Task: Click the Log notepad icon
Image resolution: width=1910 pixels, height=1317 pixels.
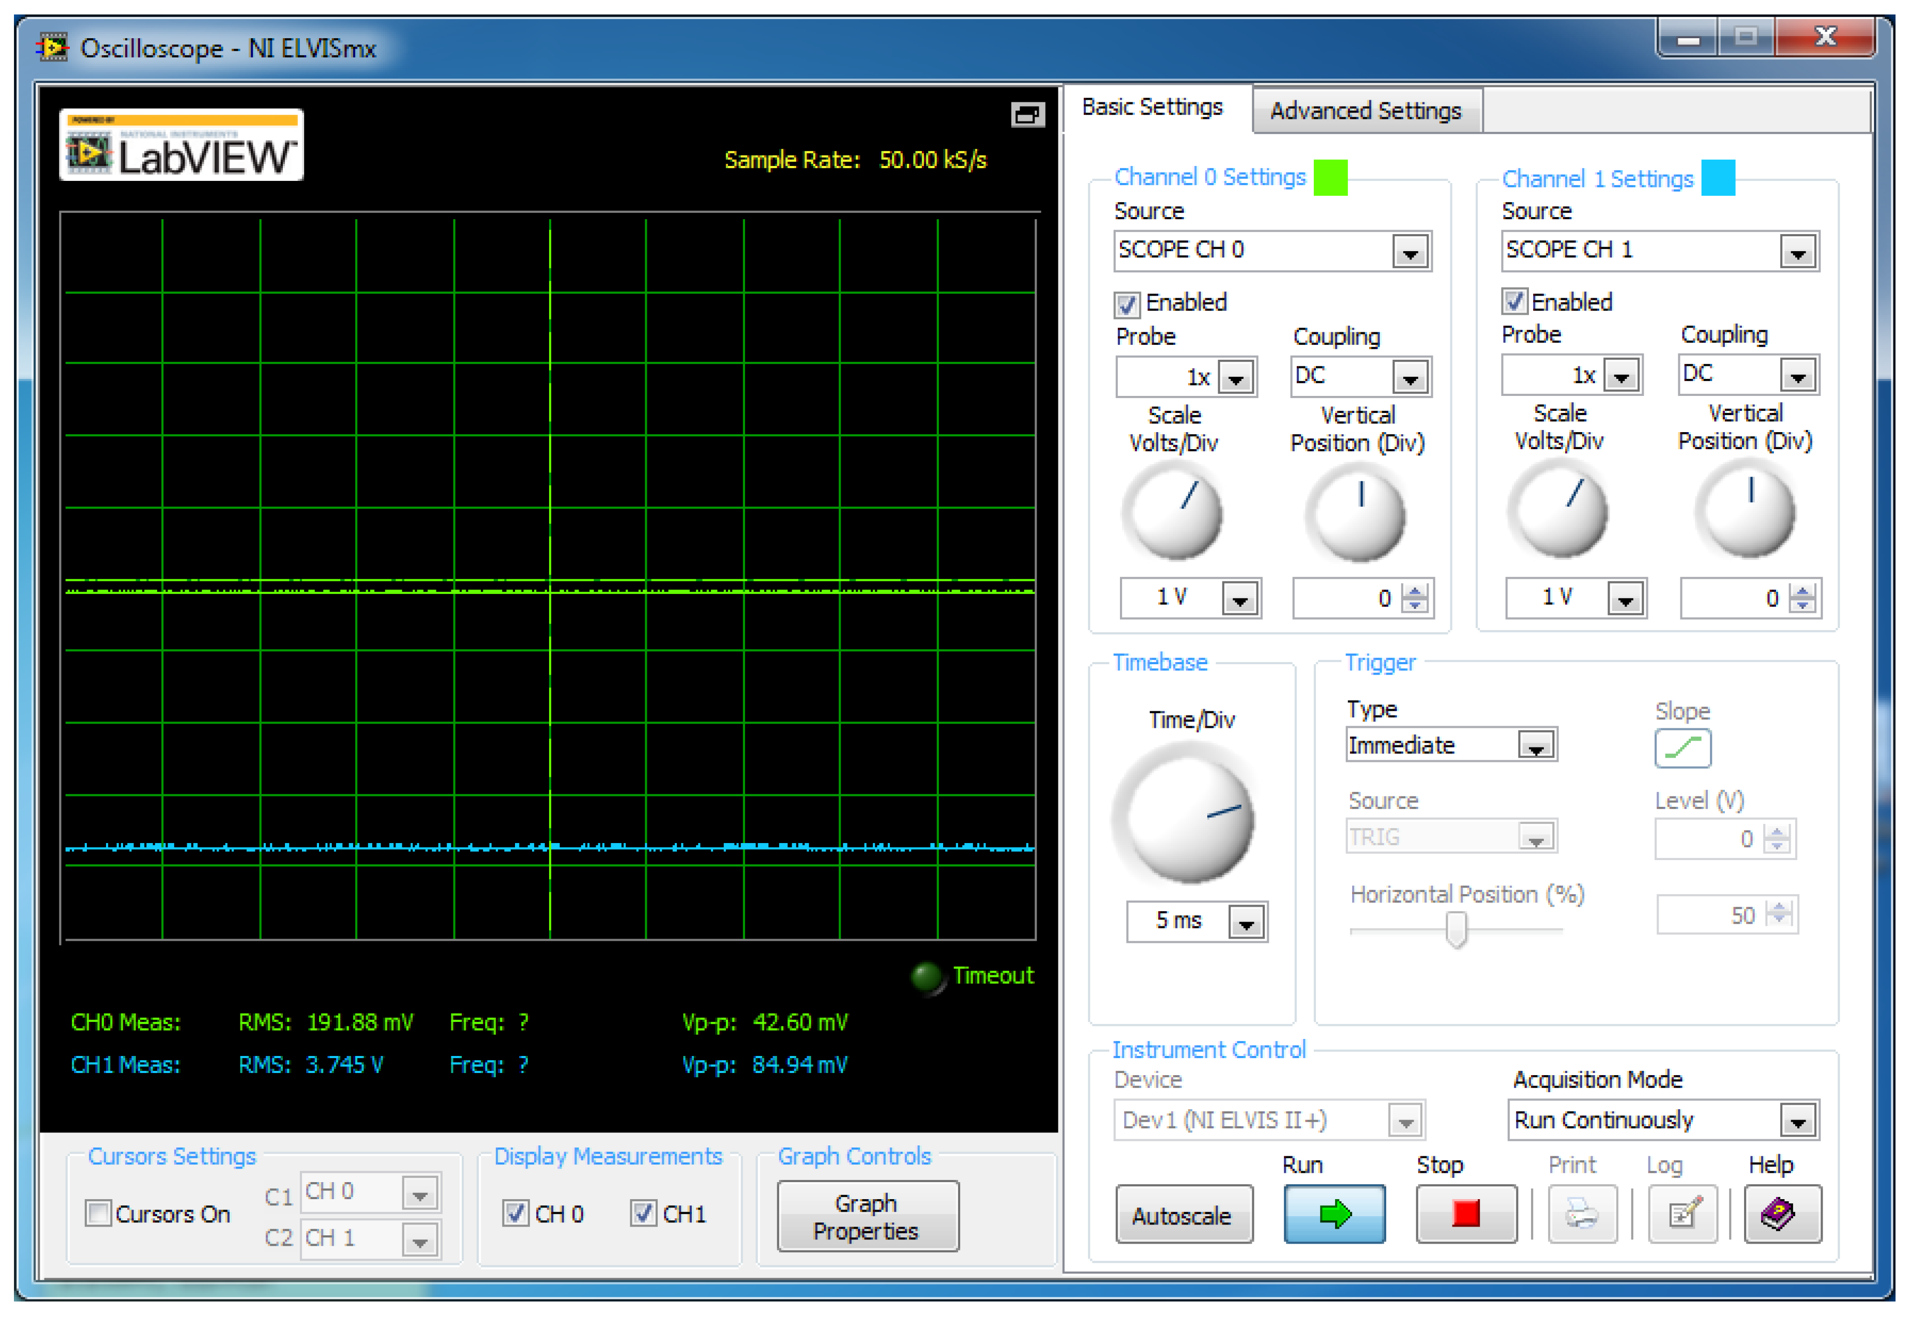Action: [1682, 1215]
